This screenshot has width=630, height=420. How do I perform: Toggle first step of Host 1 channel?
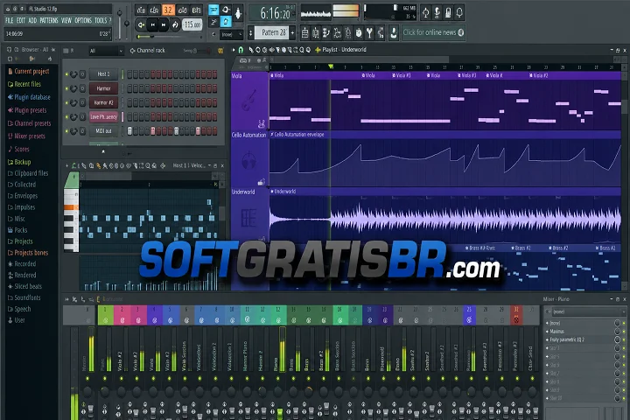[129, 74]
